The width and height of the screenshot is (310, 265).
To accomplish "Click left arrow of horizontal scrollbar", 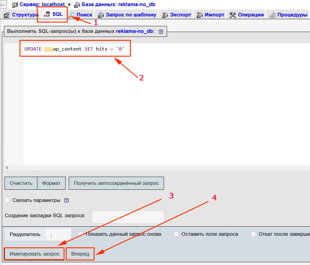I will [x=7, y=168].
